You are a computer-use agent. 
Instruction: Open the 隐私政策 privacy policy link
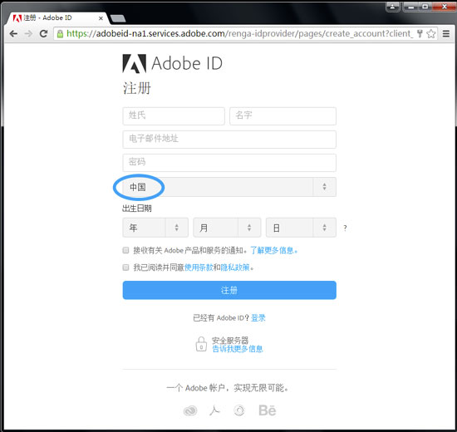click(235, 268)
